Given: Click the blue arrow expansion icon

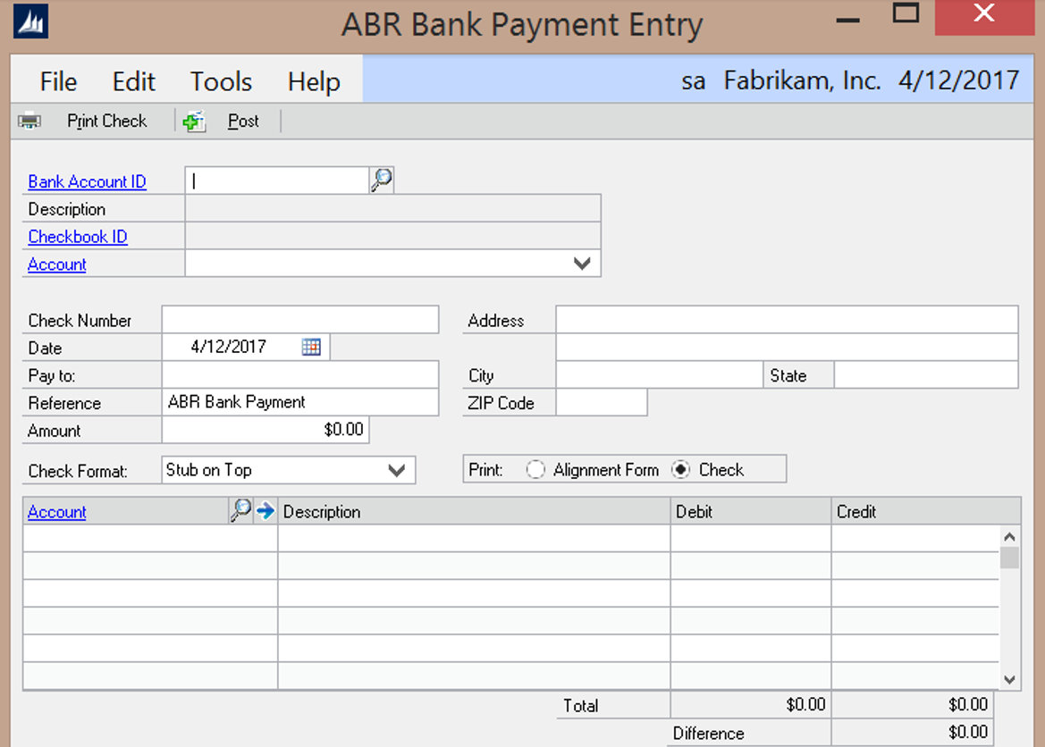Looking at the screenshot, I should [265, 511].
